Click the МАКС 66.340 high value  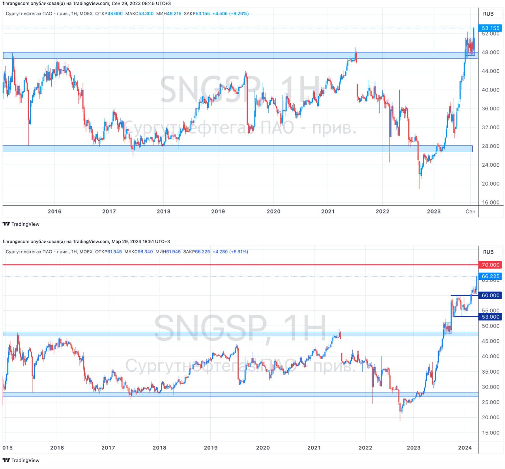point(138,251)
